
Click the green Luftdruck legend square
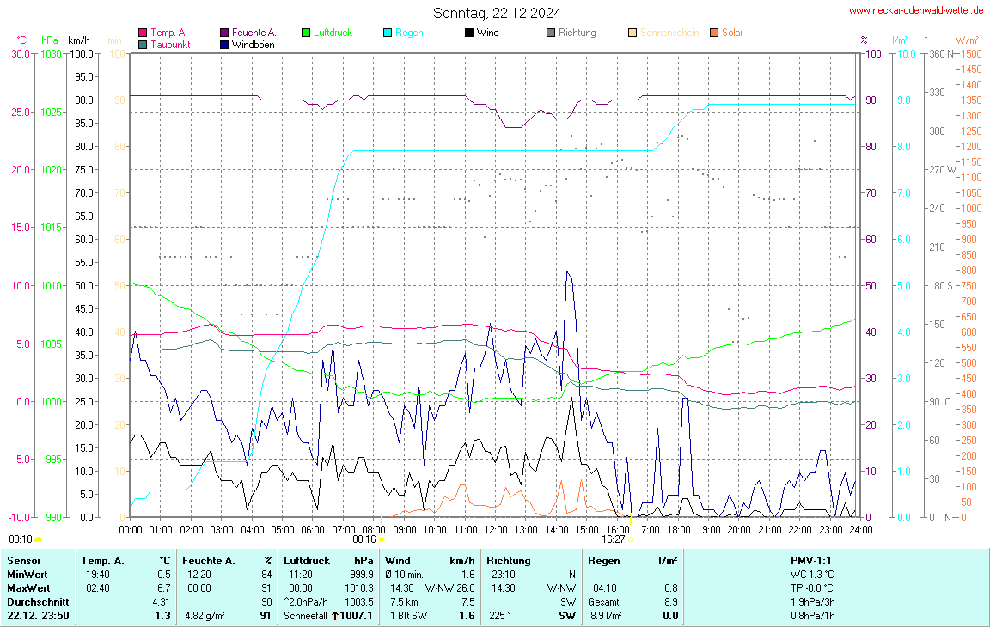pos(306,33)
